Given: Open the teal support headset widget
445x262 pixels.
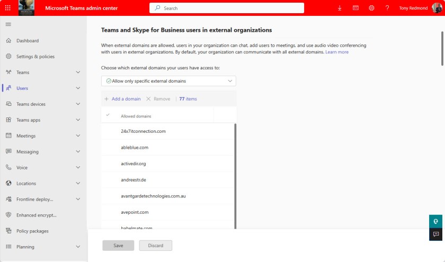Looking at the screenshot, I should coord(435,221).
